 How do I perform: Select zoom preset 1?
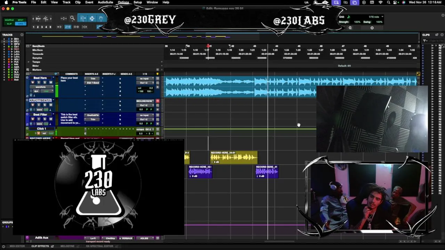34,27
